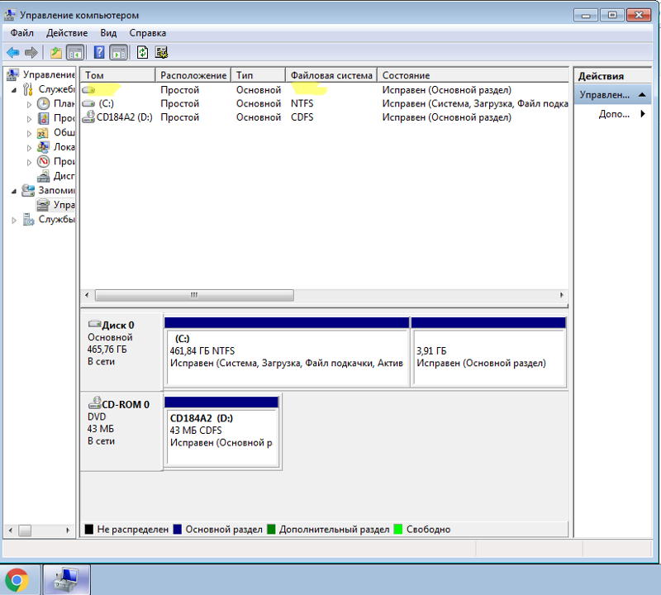Click the green Refresh toolbar icon
The width and height of the screenshot is (661, 595).
click(x=142, y=52)
